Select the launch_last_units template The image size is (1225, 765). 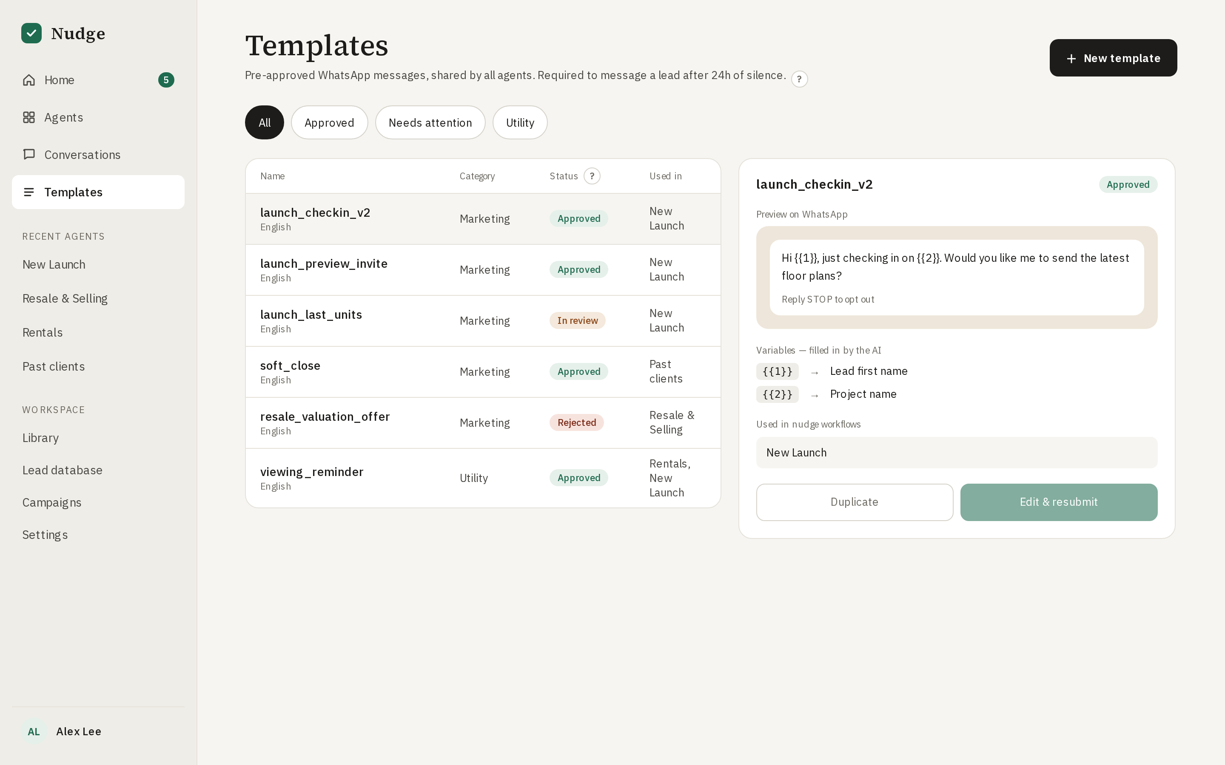483,321
